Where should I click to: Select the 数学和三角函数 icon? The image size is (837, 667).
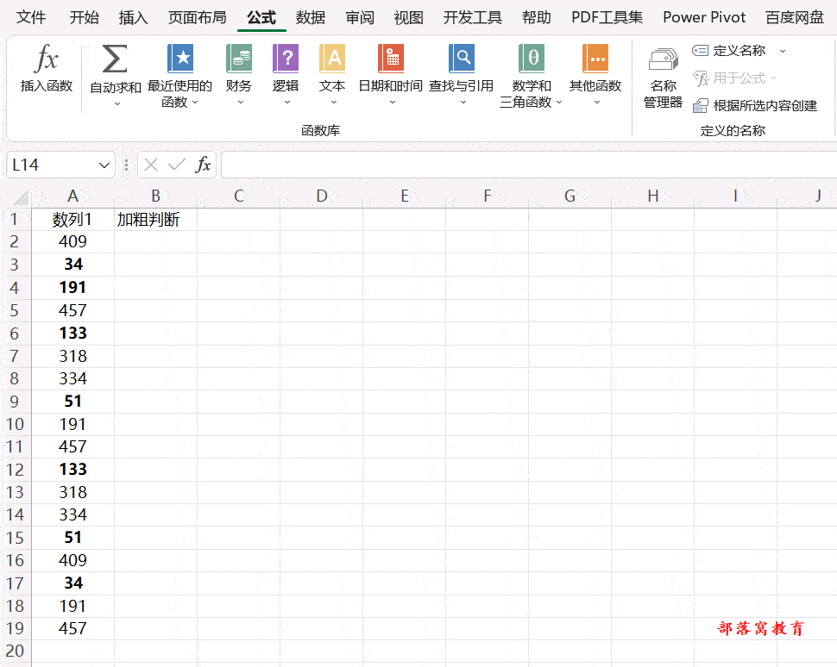[x=531, y=69]
